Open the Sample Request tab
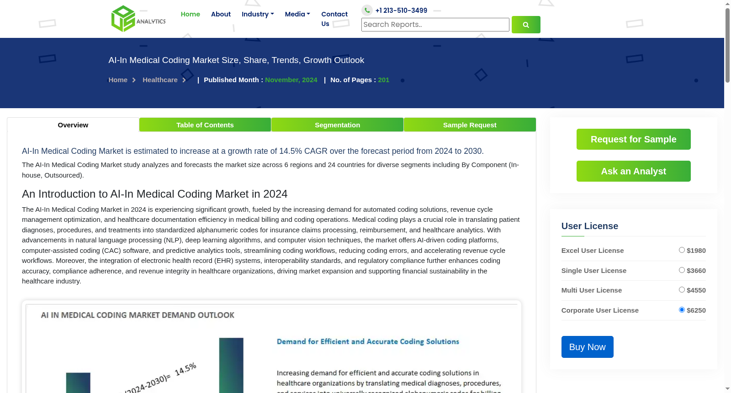The image size is (731, 393). pyautogui.click(x=470, y=125)
